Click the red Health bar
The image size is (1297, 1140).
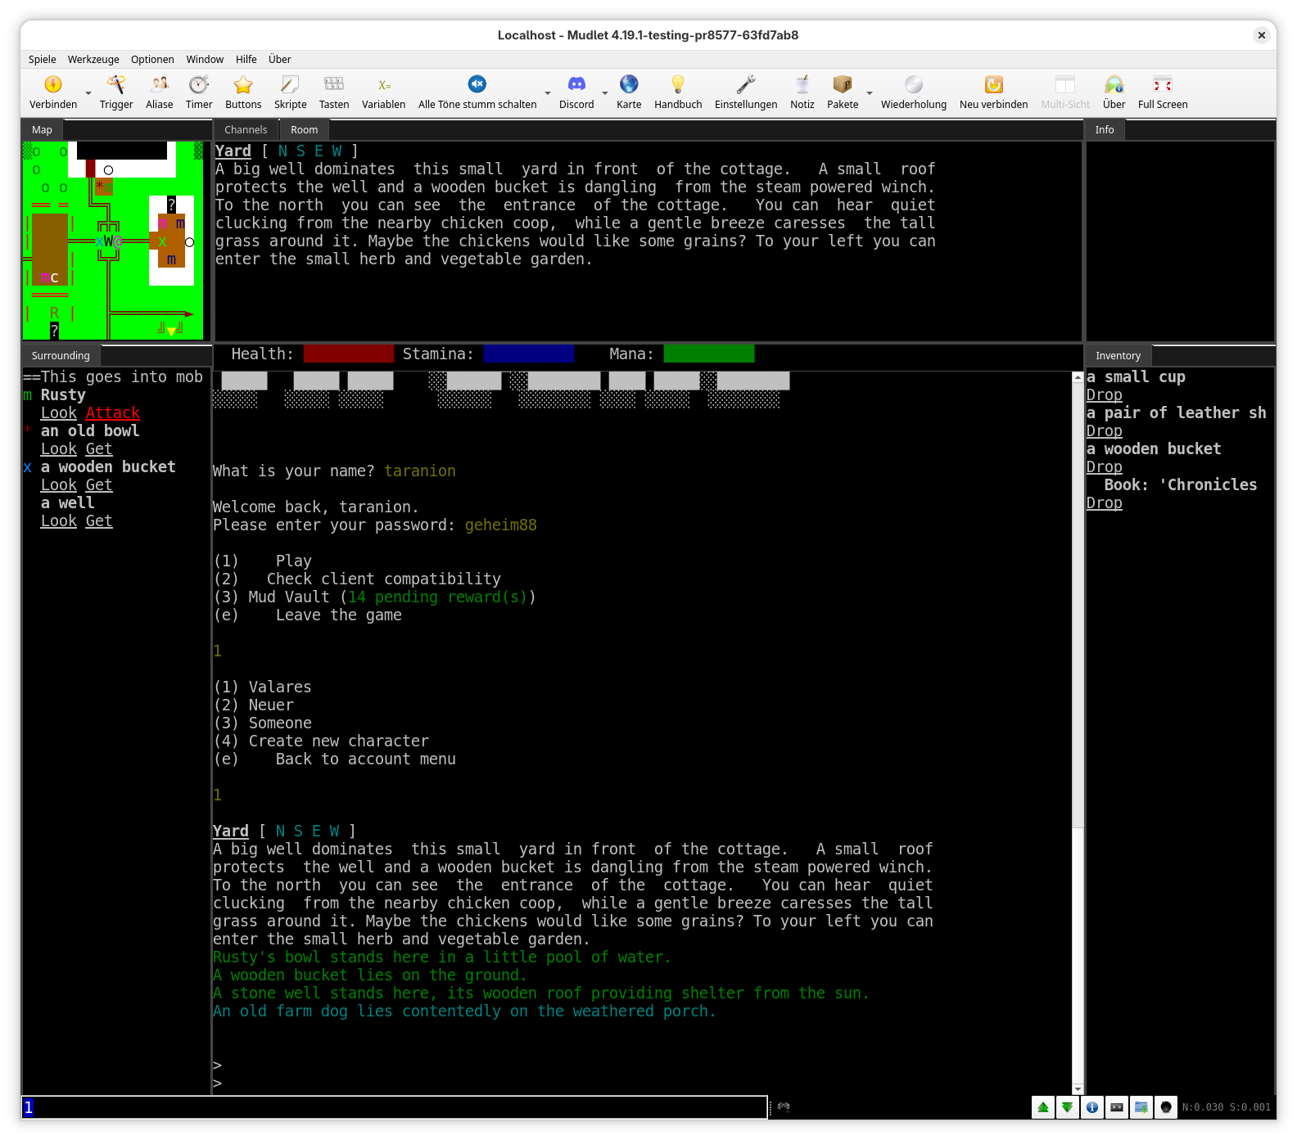[349, 354]
